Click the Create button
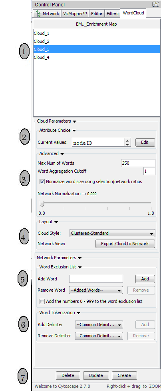 [x=124, y=375]
